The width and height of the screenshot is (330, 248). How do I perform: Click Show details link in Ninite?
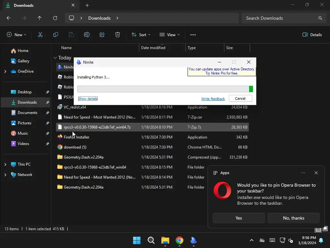coord(88,99)
